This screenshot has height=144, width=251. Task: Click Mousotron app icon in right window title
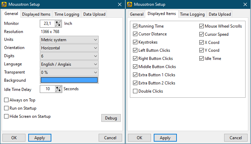[x=130, y=4]
